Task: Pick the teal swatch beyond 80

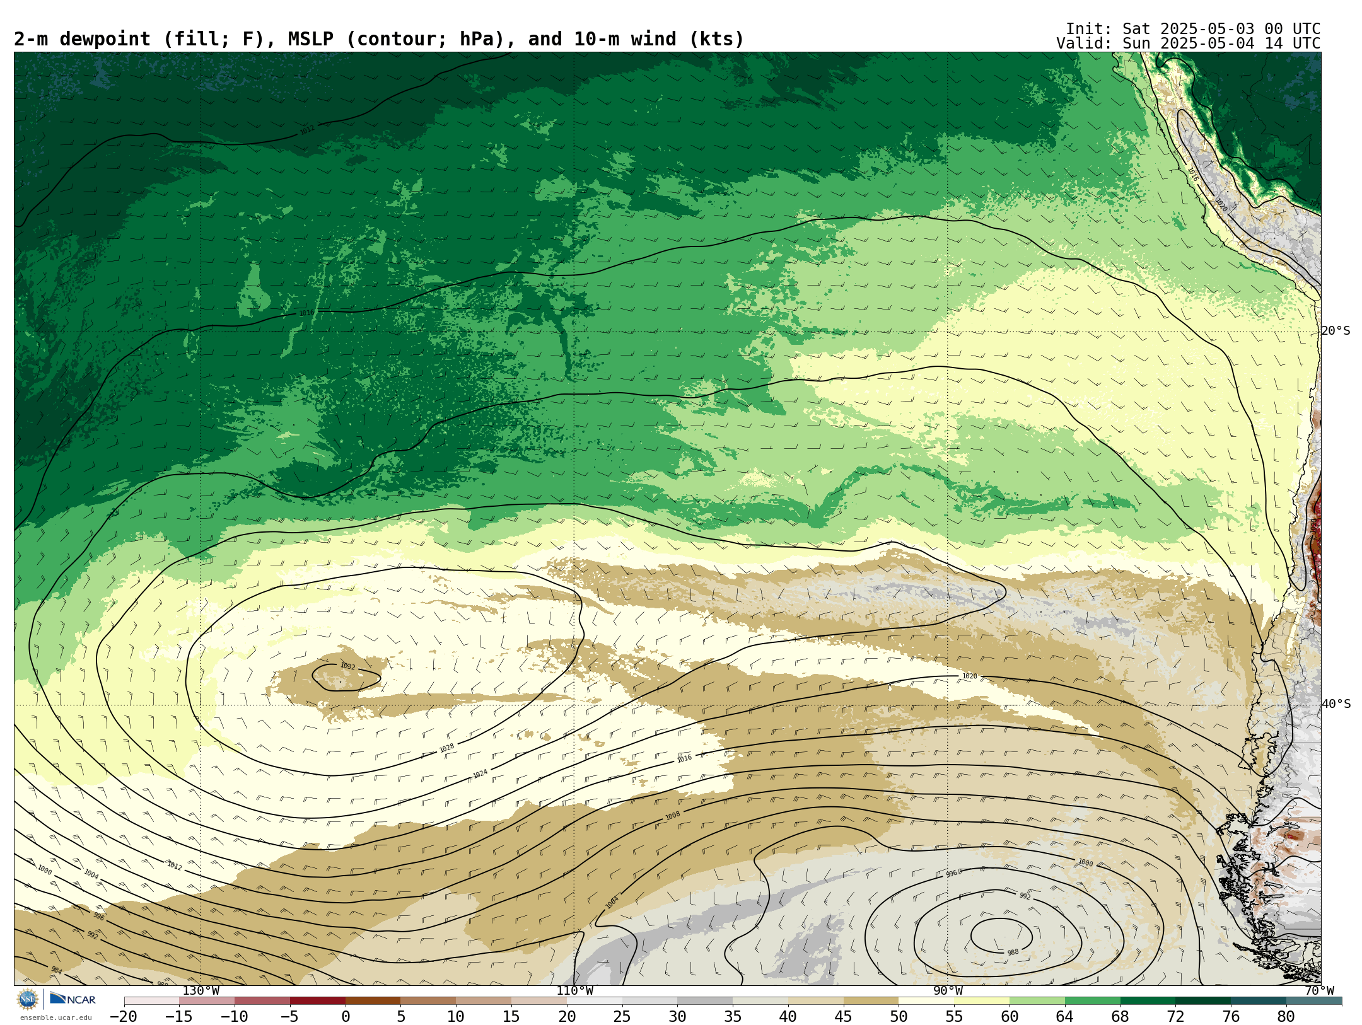Action: 1314,1001
